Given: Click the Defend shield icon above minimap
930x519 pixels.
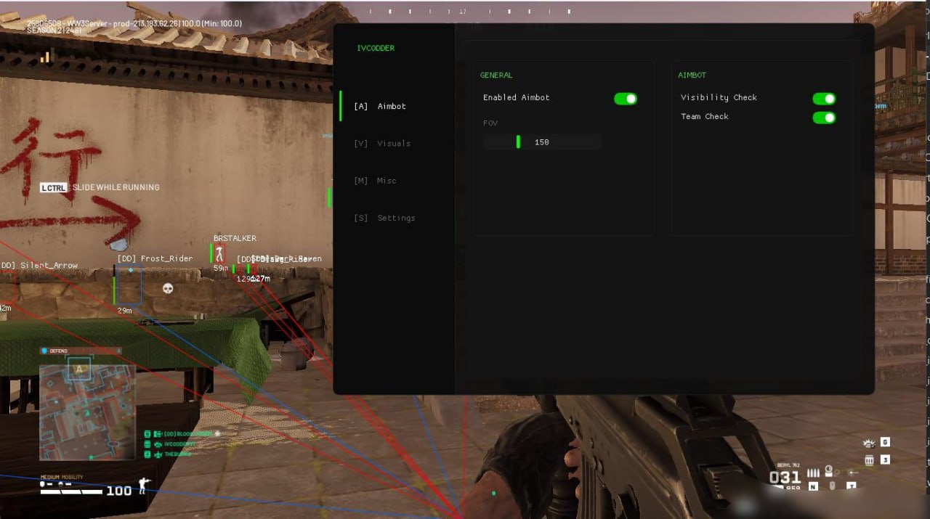Looking at the screenshot, I should (x=44, y=351).
